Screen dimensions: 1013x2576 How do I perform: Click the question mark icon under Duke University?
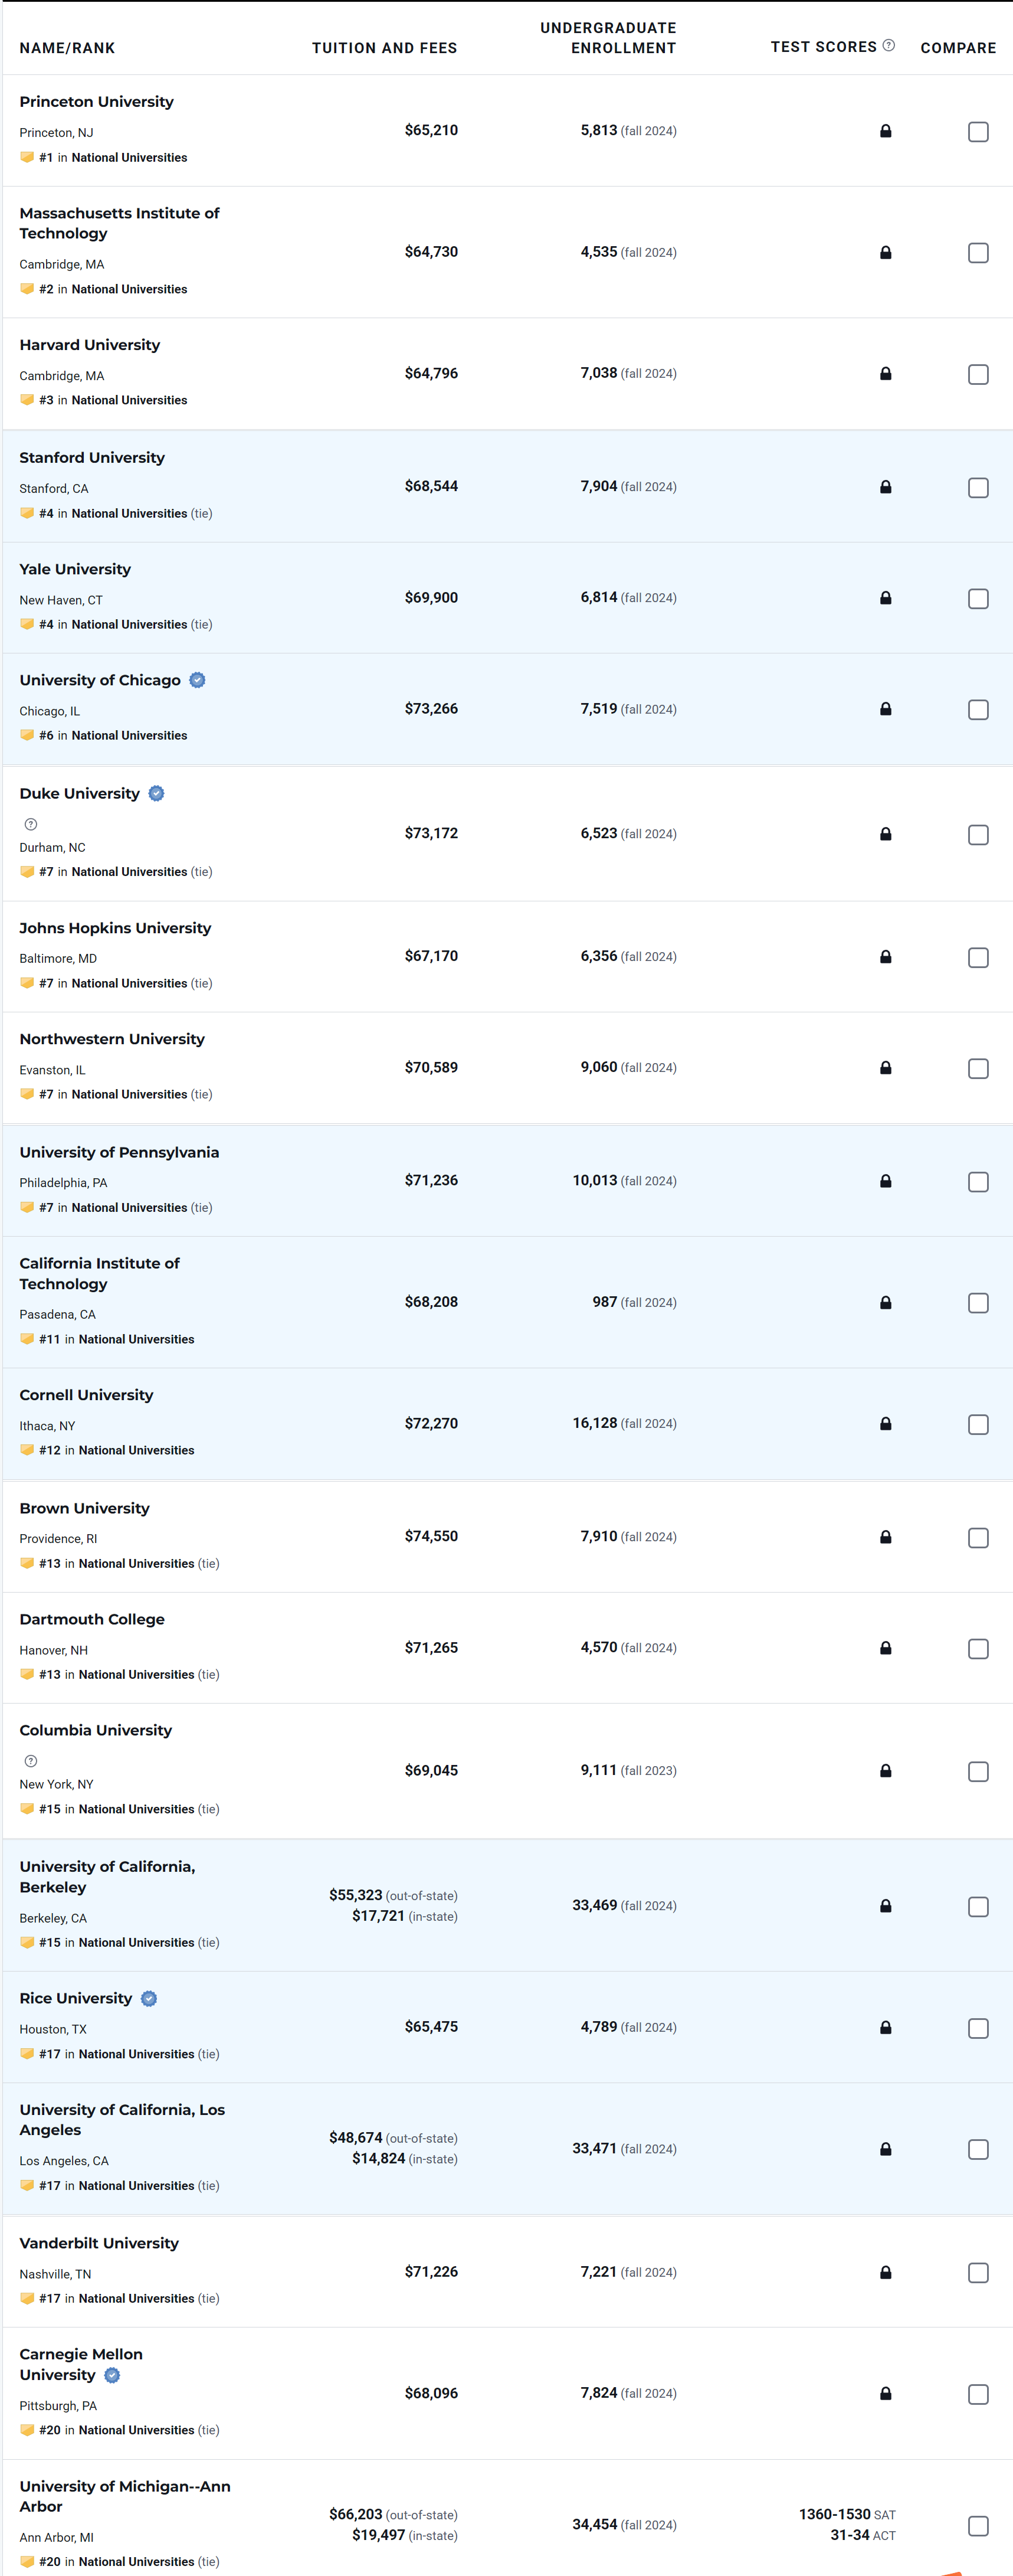pyautogui.click(x=31, y=824)
